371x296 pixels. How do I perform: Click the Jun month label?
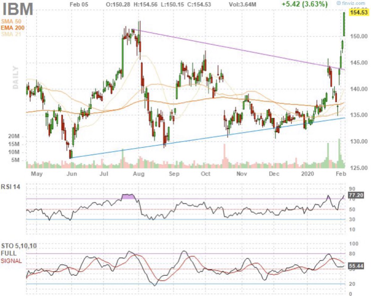(72, 174)
